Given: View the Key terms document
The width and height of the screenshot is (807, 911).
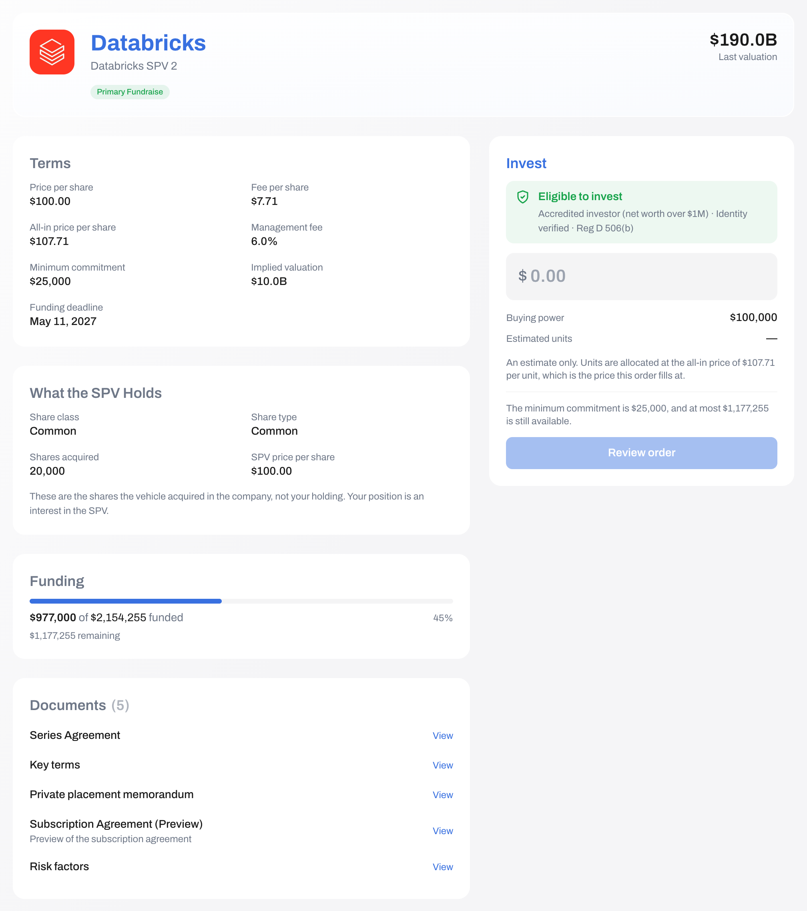Looking at the screenshot, I should point(442,765).
